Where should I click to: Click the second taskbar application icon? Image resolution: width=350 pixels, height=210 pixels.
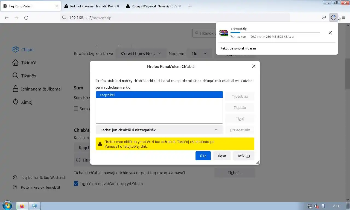(x=35, y=206)
